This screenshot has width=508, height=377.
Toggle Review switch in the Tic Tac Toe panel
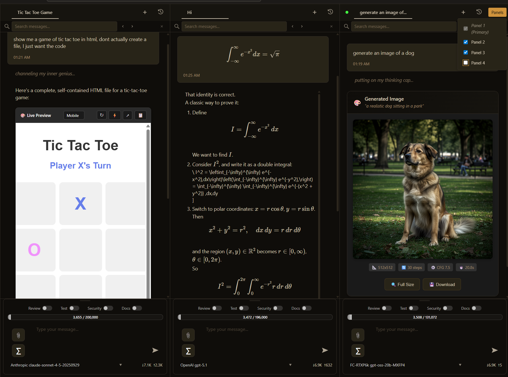click(47, 308)
